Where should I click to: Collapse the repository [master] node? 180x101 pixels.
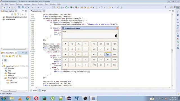[x=2, y=66]
